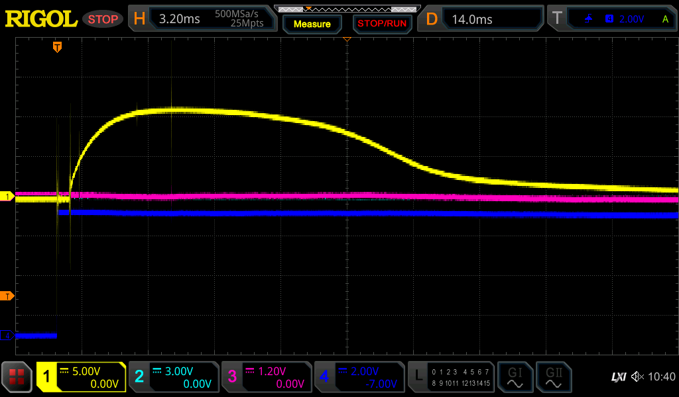Click the LXI network status icon
Image resolution: width=679 pixels, height=397 pixels.
tap(618, 377)
